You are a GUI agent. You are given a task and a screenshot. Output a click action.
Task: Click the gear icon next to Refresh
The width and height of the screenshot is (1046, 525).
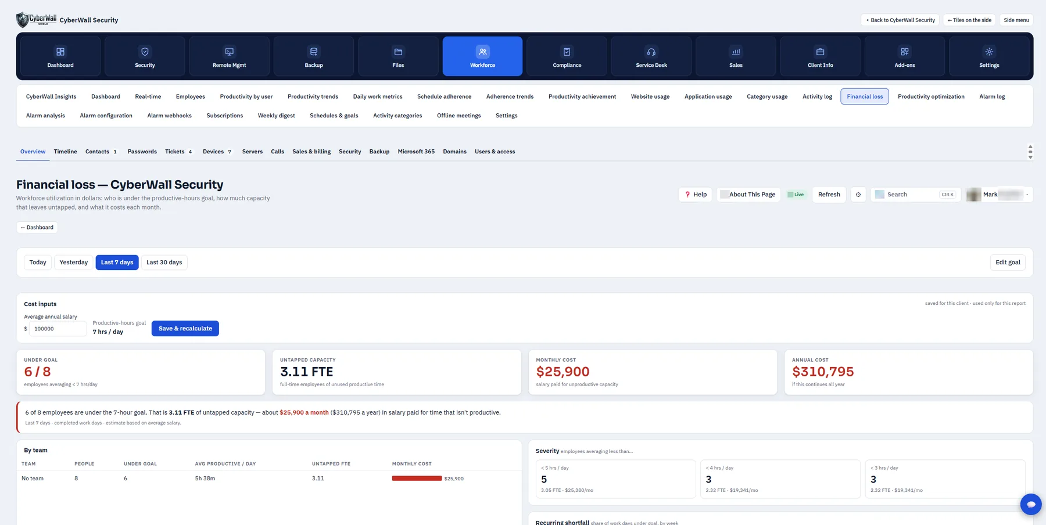click(858, 195)
